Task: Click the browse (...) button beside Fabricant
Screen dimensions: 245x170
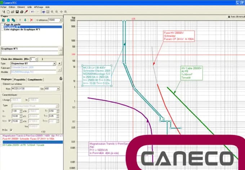Action: click(x=59, y=70)
